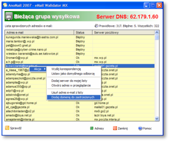Click the Sprawdź button label

(x=16, y=128)
